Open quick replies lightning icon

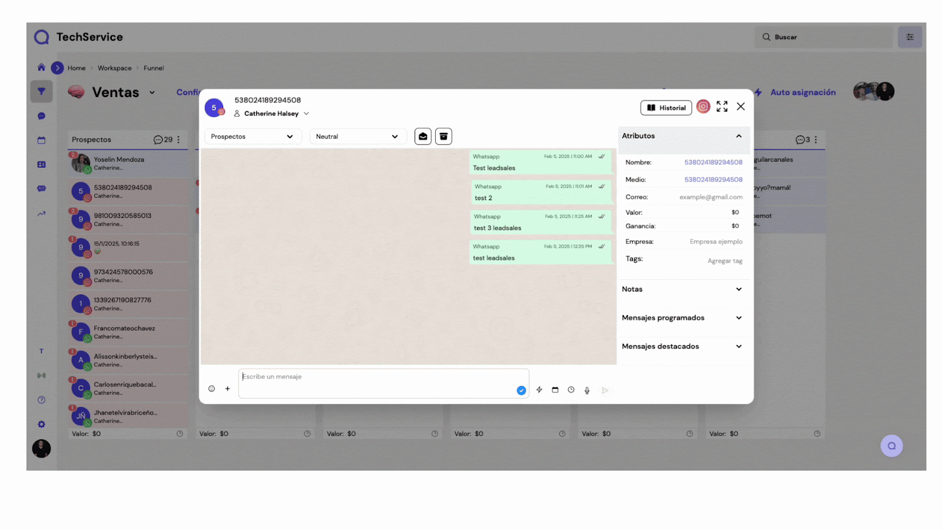pyautogui.click(x=539, y=390)
